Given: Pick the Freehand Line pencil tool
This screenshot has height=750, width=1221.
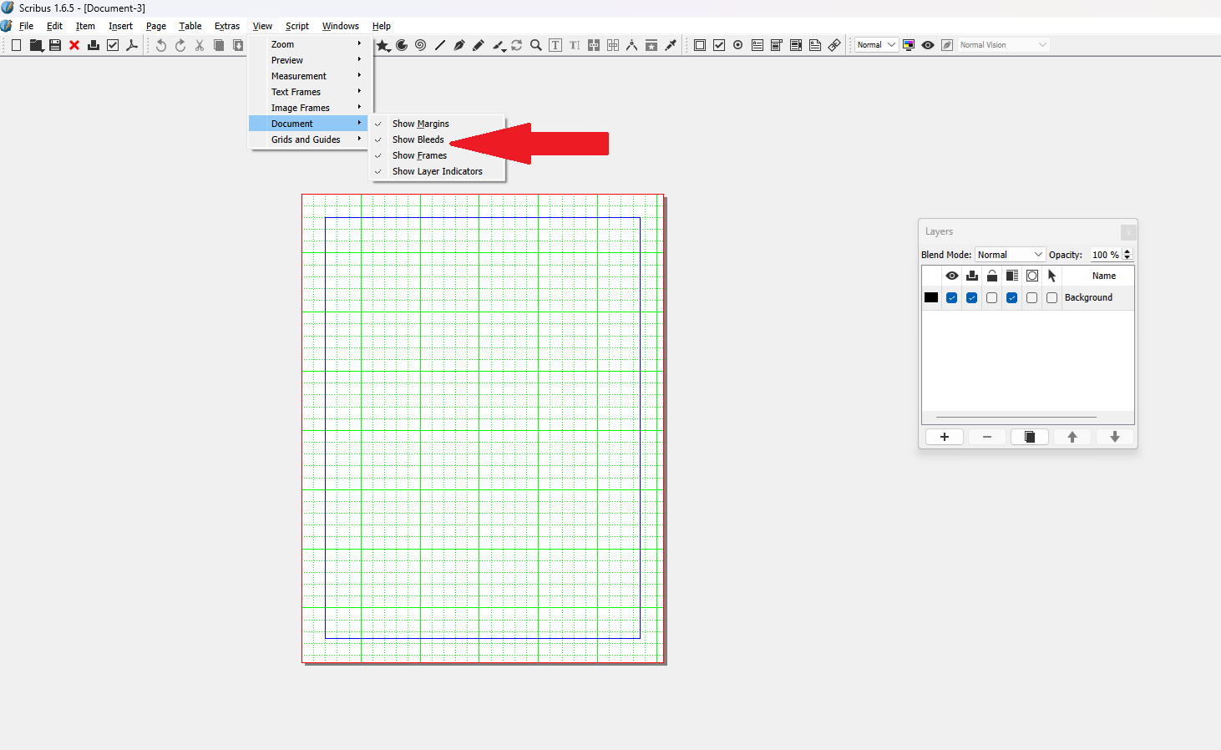Looking at the screenshot, I should pos(479,45).
